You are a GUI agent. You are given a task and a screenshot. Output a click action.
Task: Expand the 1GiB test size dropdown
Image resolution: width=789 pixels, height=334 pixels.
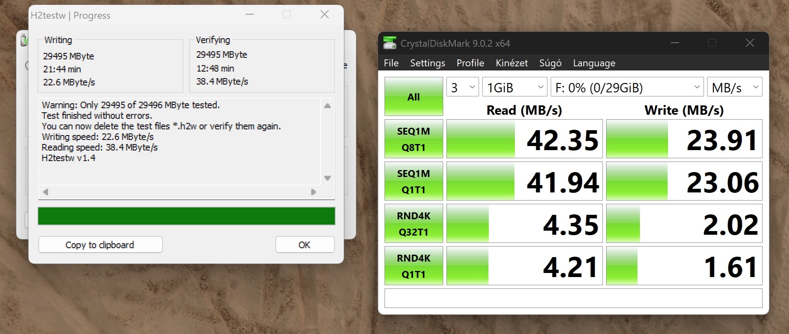click(514, 87)
